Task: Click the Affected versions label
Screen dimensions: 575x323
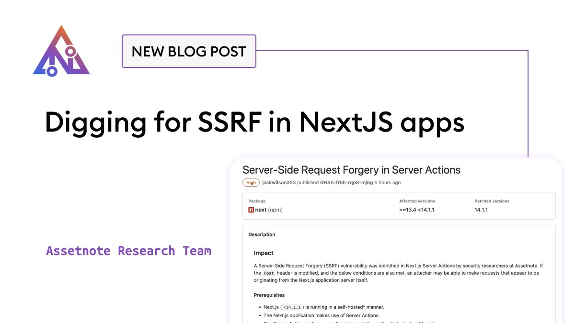Action: click(417, 201)
